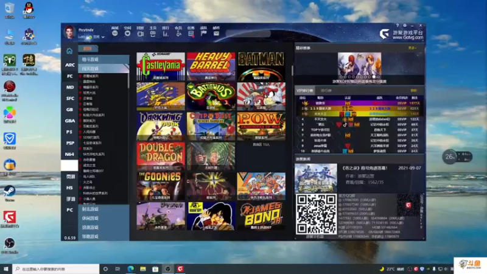
Task: Click the KOF97 banner image
Action: tap(359, 64)
